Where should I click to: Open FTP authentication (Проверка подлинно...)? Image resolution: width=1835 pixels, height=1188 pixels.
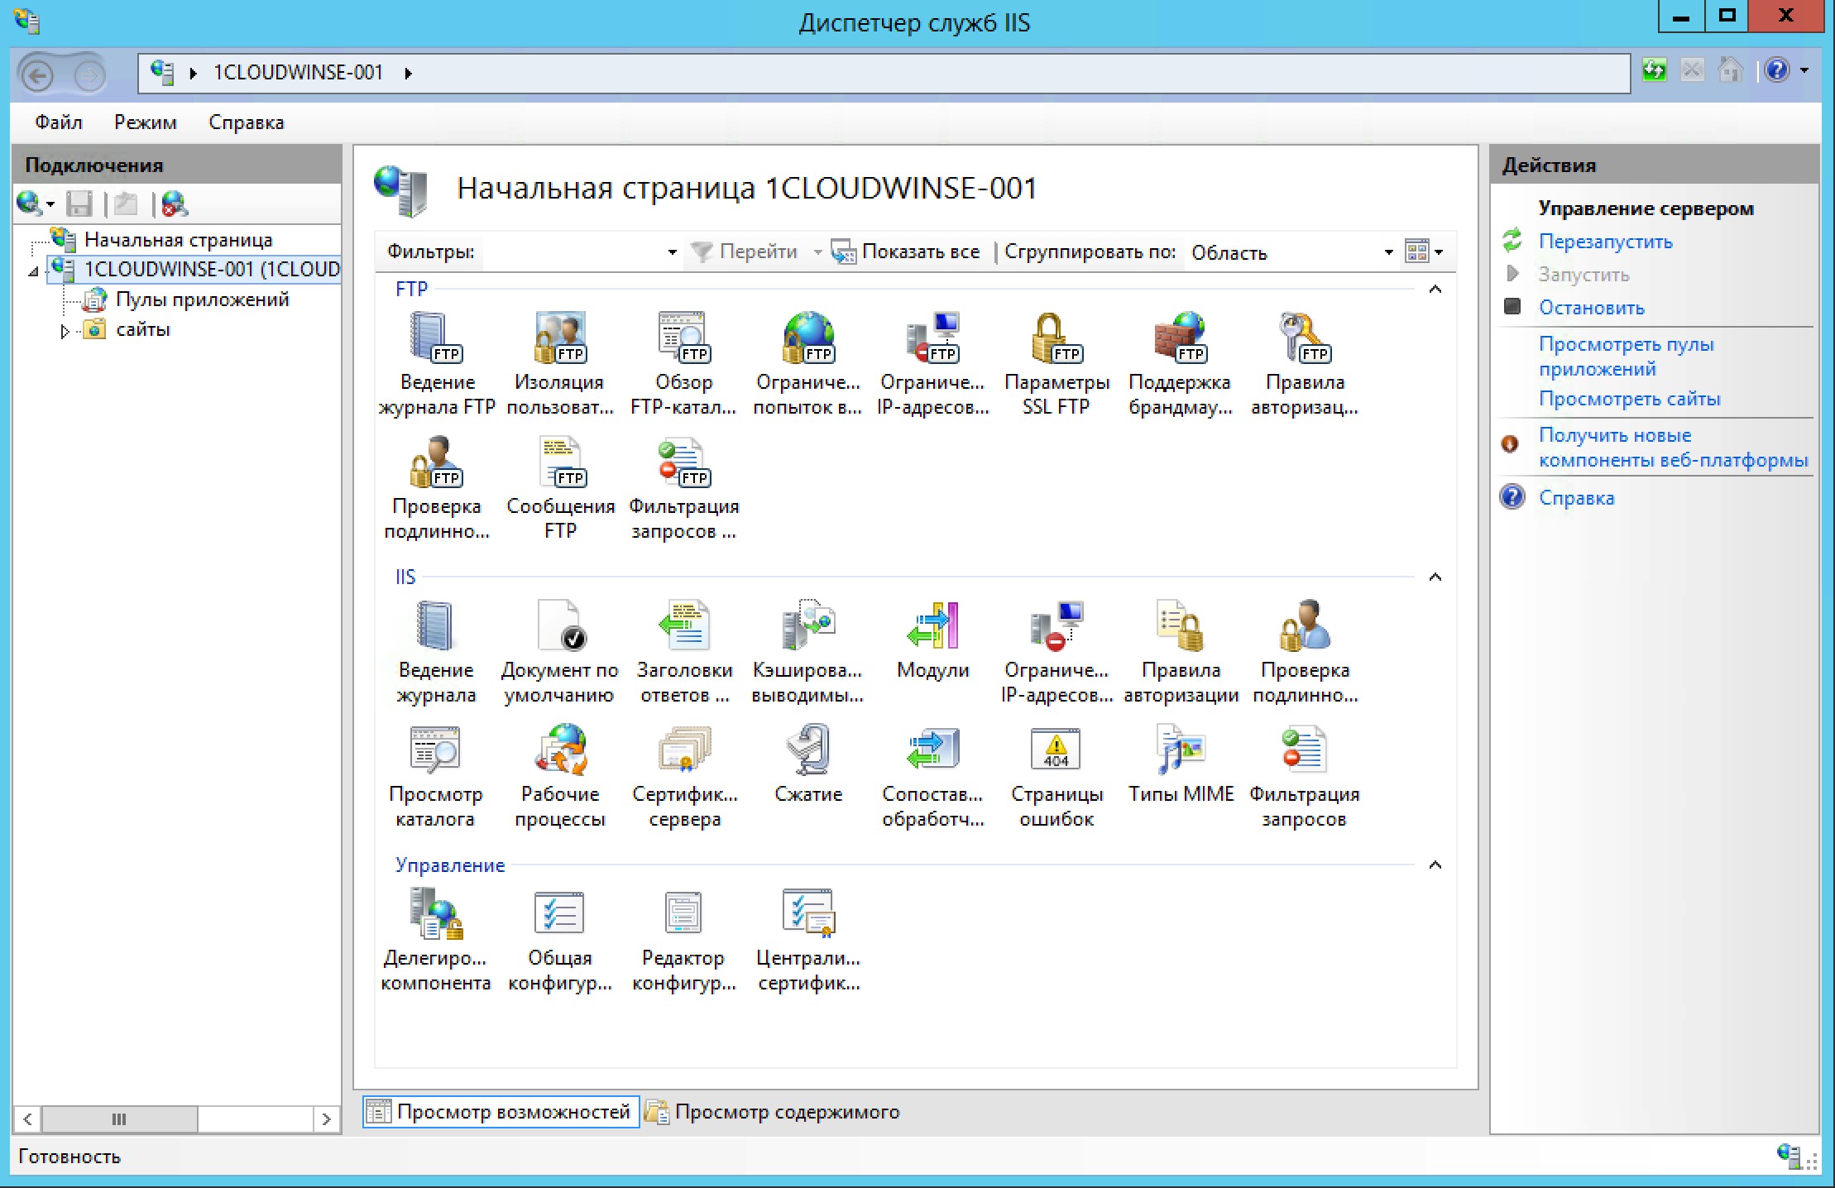point(436,488)
